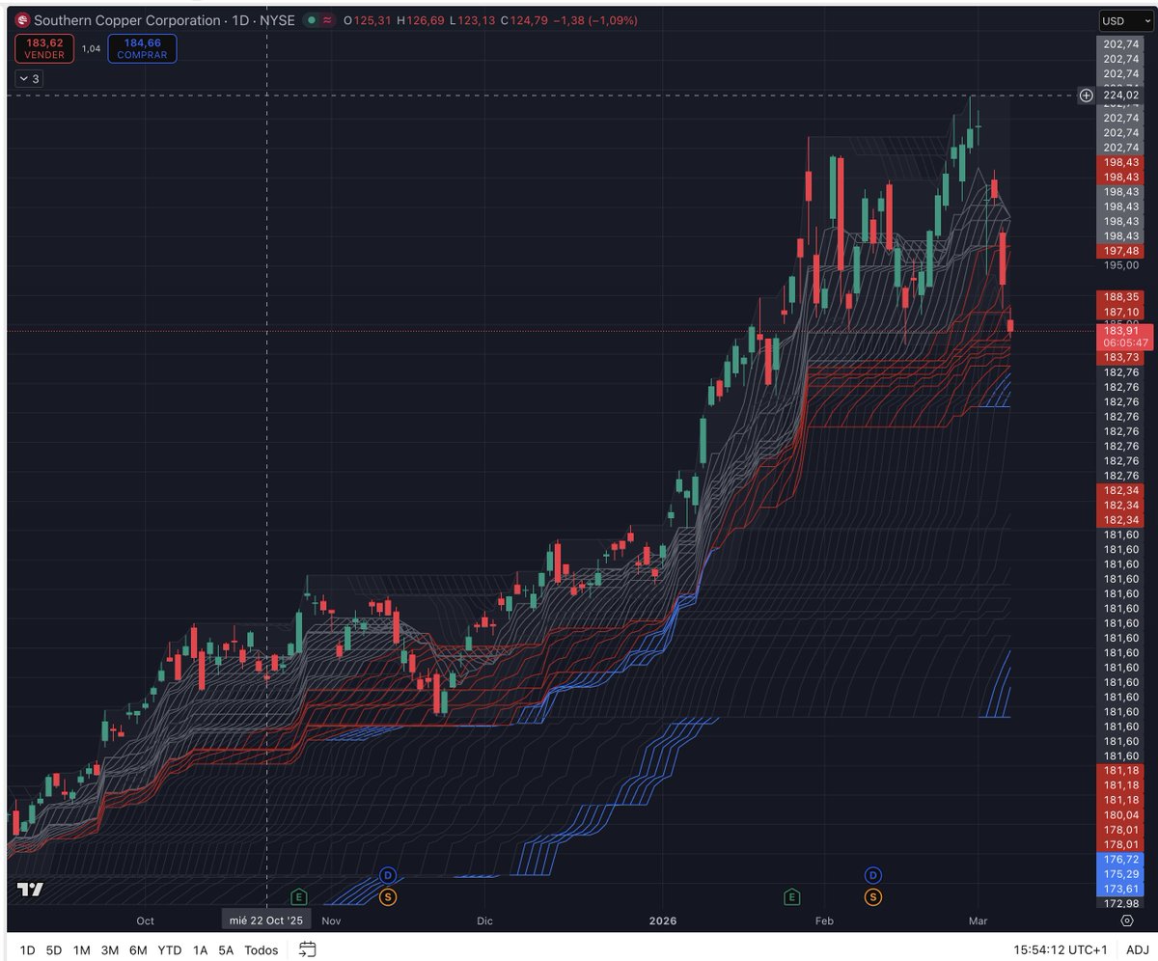Click the split S marker right of Feb
1158x961 pixels.
click(x=873, y=897)
